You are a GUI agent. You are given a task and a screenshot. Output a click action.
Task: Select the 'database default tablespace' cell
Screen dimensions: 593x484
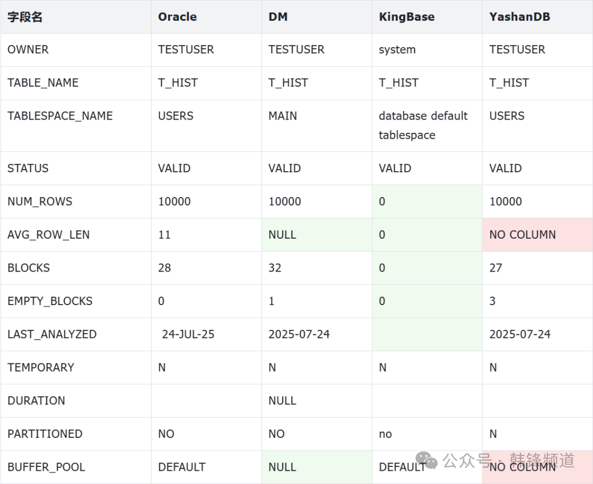pos(423,126)
